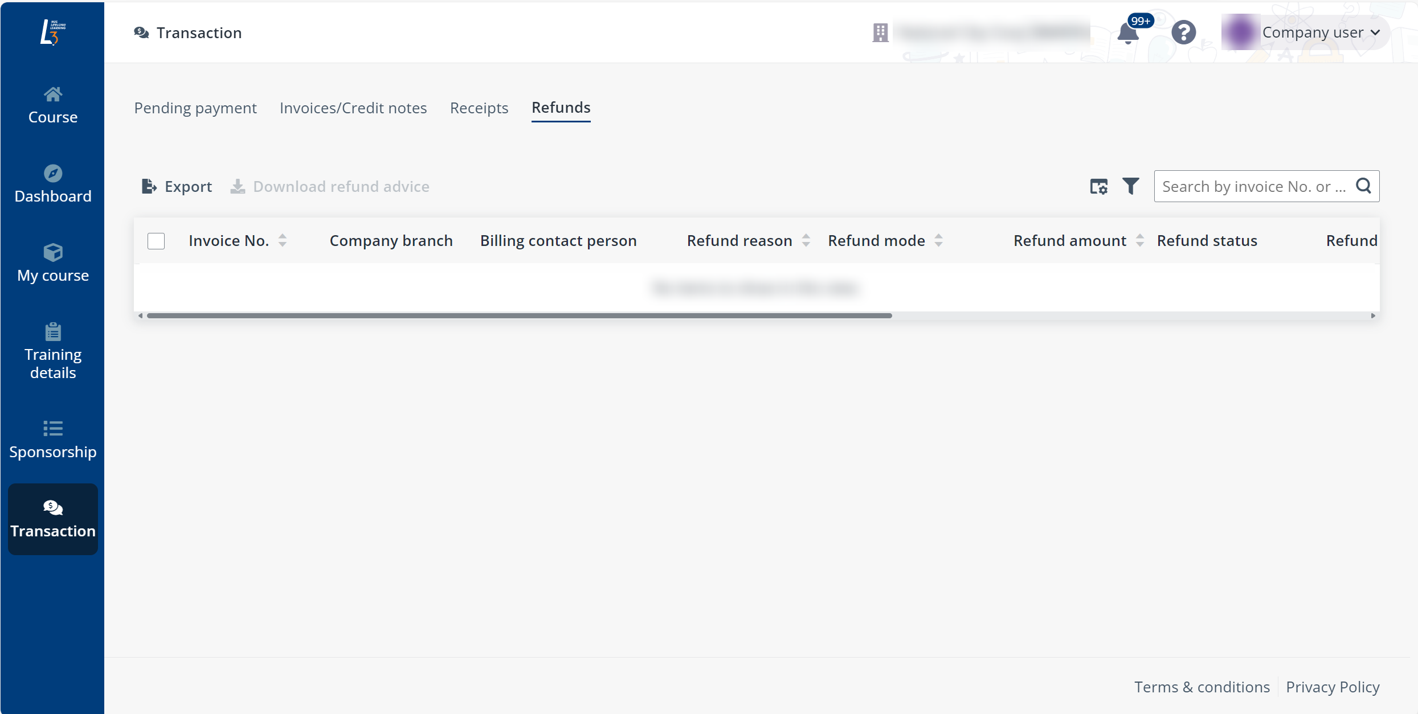This screenshot has height=714, width=1418.
Task: Open Sponsorship in sidebar
Action: tap(52, 440)
